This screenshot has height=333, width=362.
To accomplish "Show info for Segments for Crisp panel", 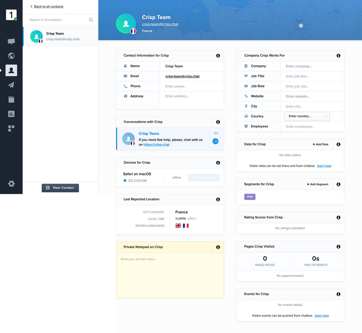I will point(338,184).
